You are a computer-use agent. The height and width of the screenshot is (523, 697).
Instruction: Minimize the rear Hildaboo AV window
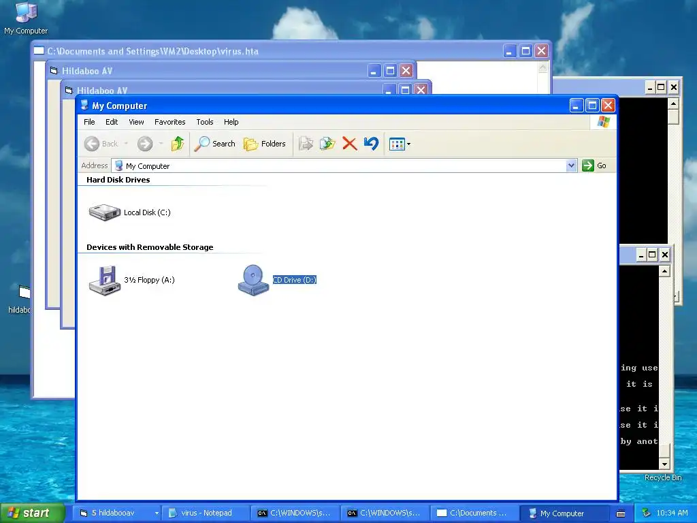374,71
